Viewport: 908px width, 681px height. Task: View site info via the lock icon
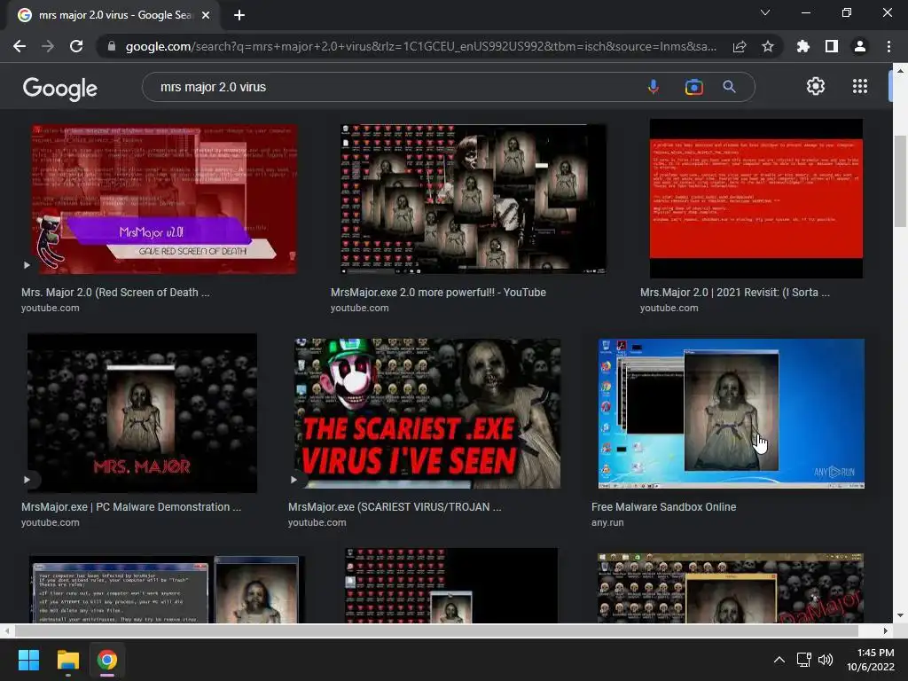112,46
